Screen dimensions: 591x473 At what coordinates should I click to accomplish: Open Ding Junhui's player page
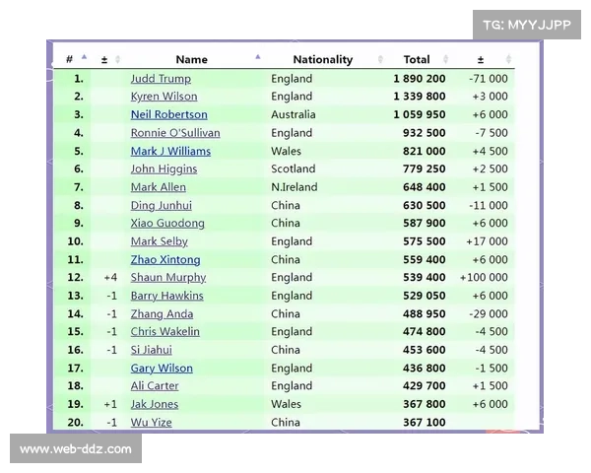pos(161,205)
